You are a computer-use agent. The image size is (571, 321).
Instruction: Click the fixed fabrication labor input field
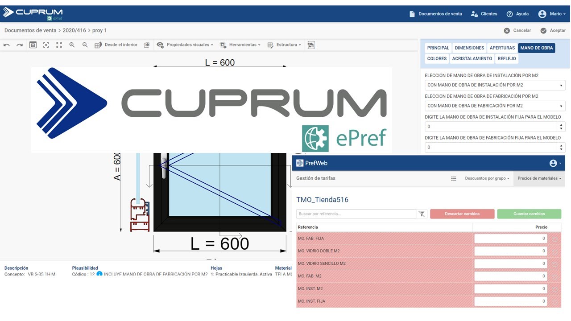(491, 148)
